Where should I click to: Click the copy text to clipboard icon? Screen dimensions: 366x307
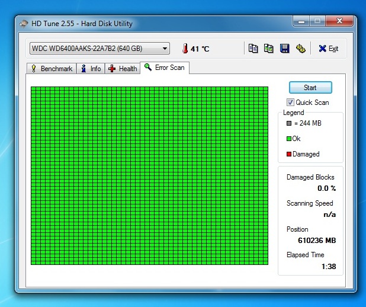coord(253,49)
